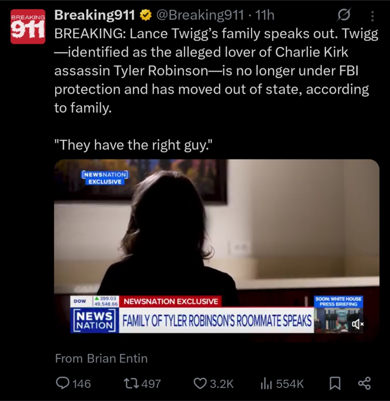Click the gold verified badge
The width and height of the screenshot is (390, 401).
tap(145, 16)
